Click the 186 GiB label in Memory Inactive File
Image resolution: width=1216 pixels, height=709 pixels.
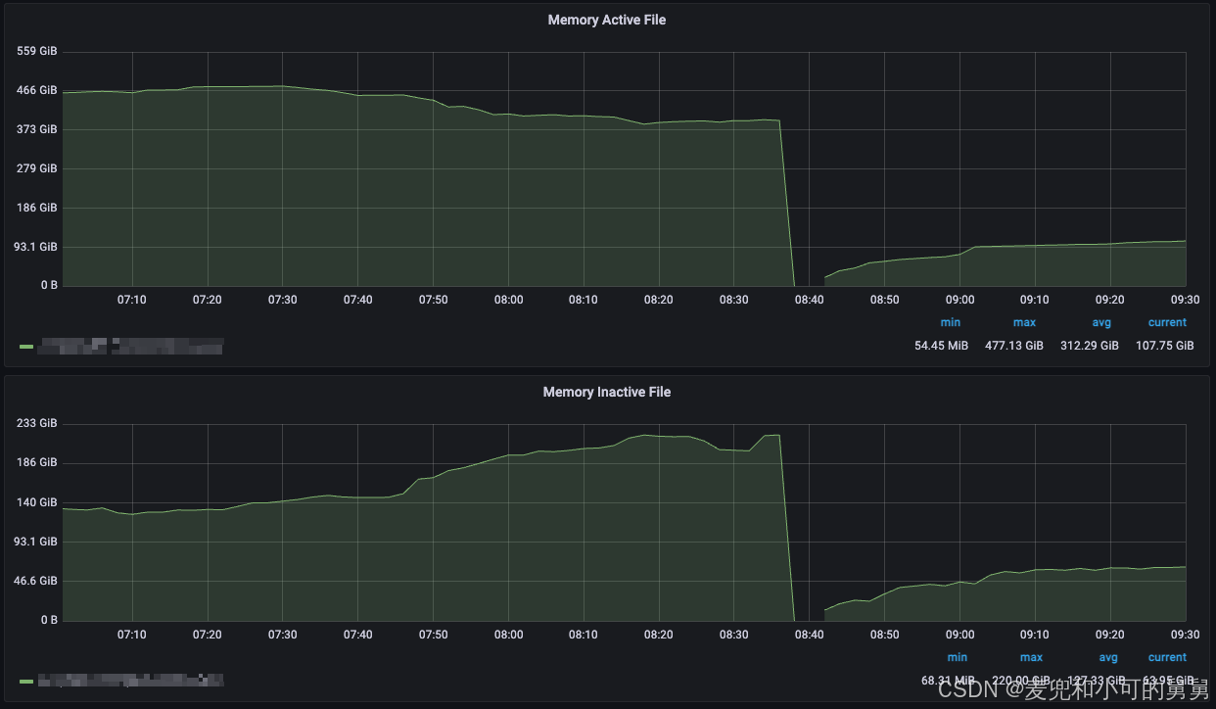pos(37,462)
